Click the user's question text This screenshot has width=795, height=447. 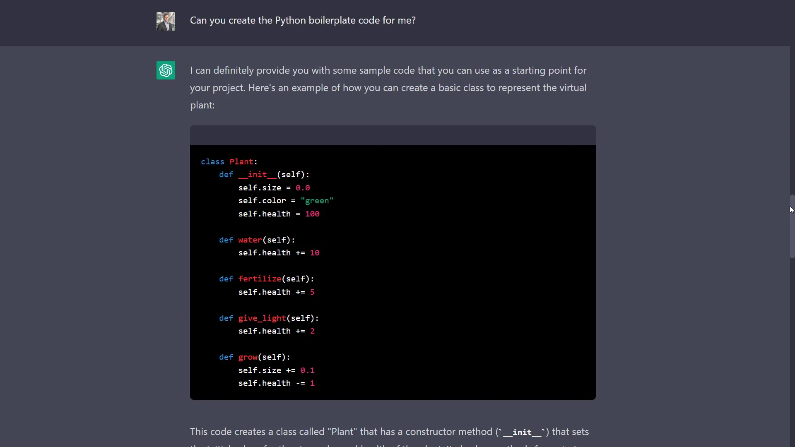[303, 20]
